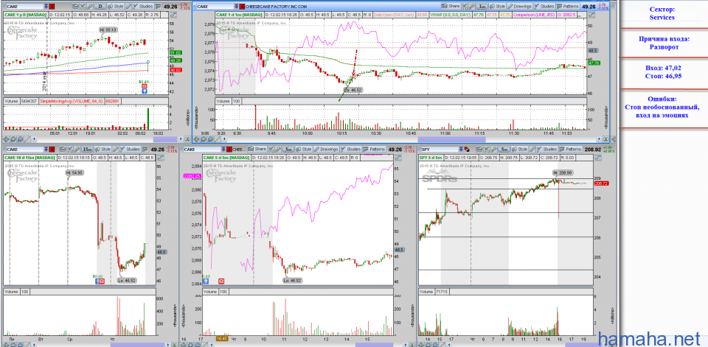
Task: Click share icon in CAKE 15m toolbar
Action: [62, 150]
